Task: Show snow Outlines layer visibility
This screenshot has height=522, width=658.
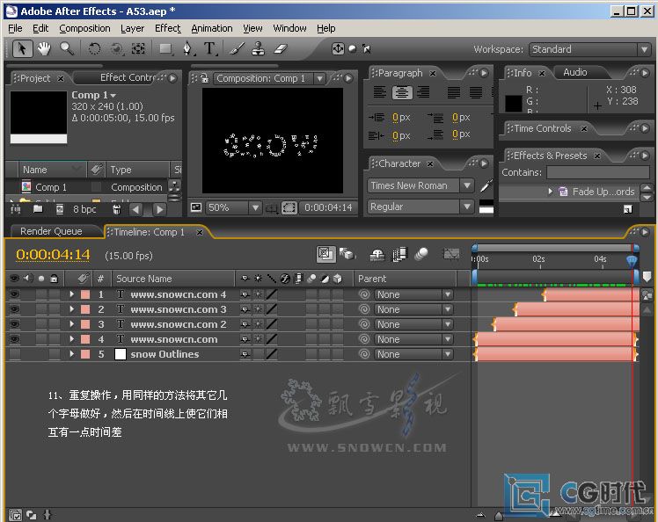Action: pyautogui.click(x=15, y=354)
